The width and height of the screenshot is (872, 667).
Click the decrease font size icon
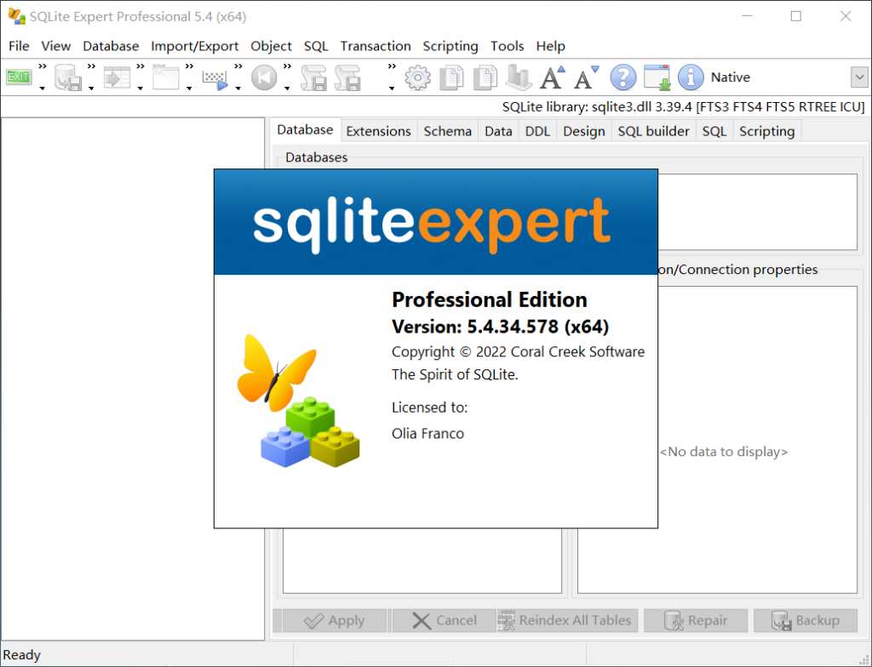[x=584, y=77]
